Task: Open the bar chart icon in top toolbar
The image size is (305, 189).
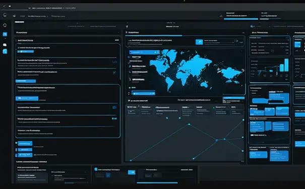Action: point(14,16)
